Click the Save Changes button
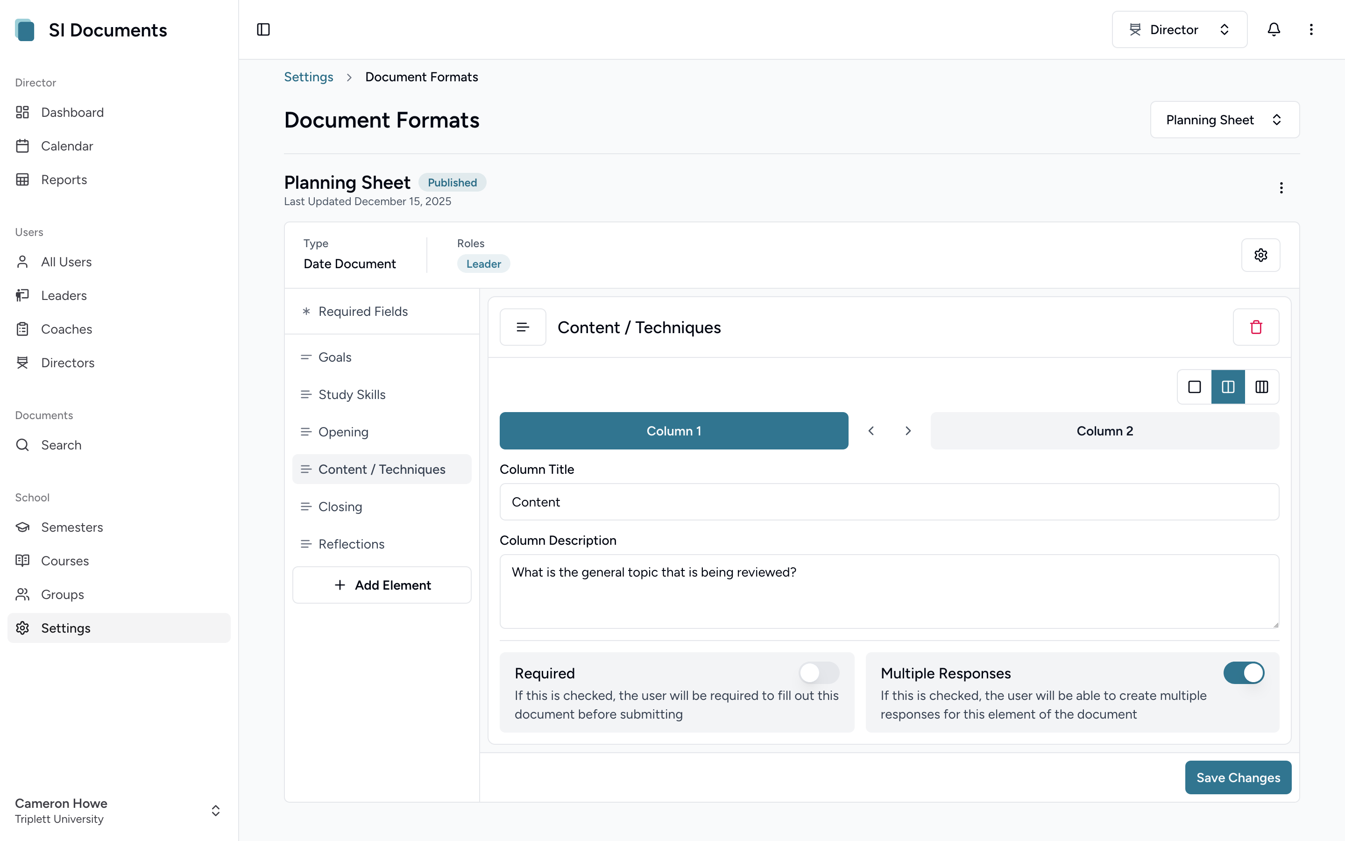 click(1238, 777)
